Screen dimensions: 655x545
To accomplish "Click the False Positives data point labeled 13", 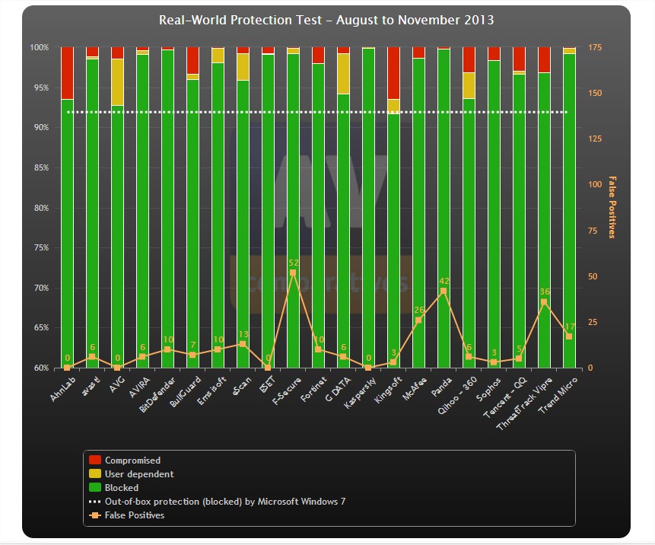I will [x=243, y=344].
